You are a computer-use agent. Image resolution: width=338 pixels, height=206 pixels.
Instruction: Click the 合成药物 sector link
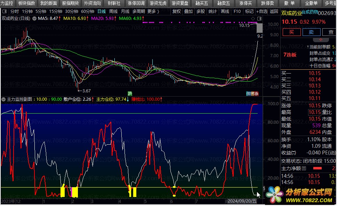coord(309,12)
